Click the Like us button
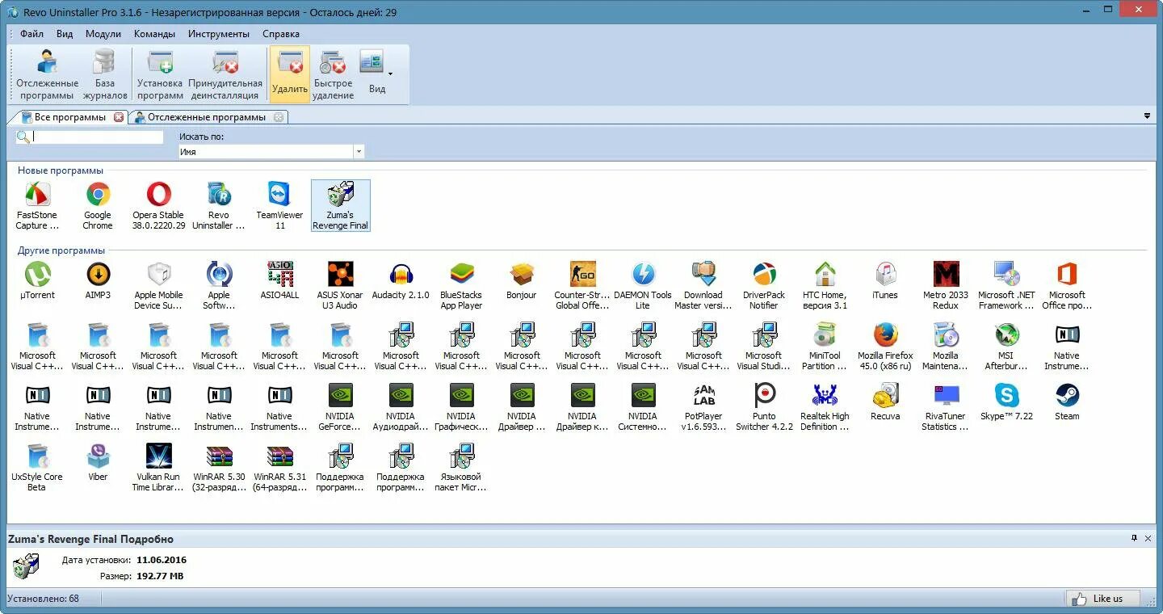The image size is (1163, 614). [1102, 599]
